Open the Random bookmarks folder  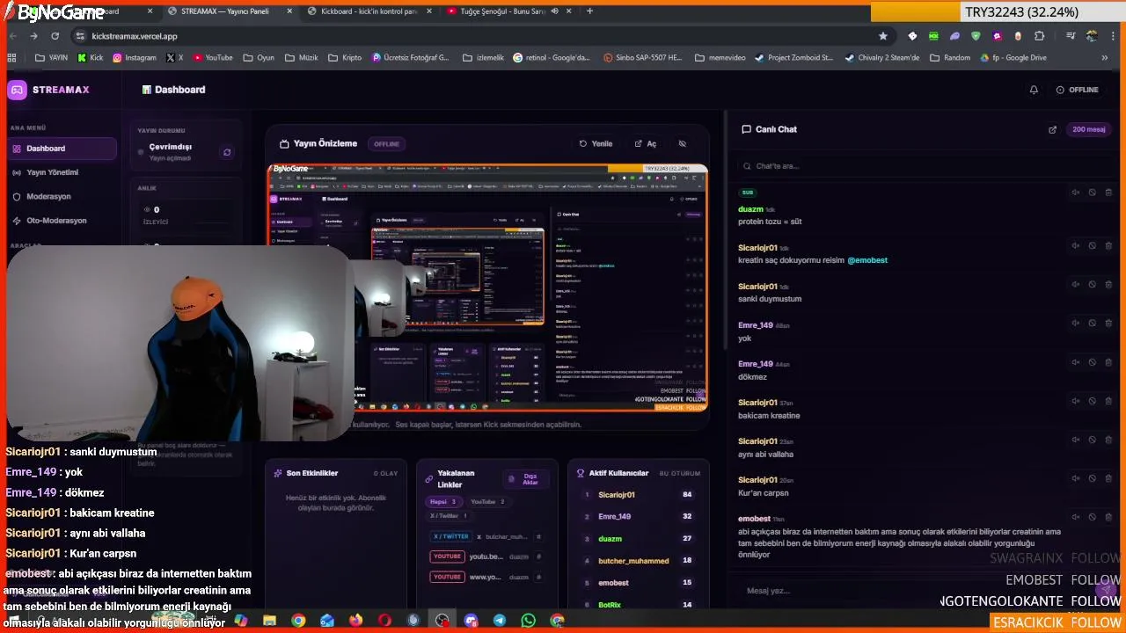coord(950,58)
